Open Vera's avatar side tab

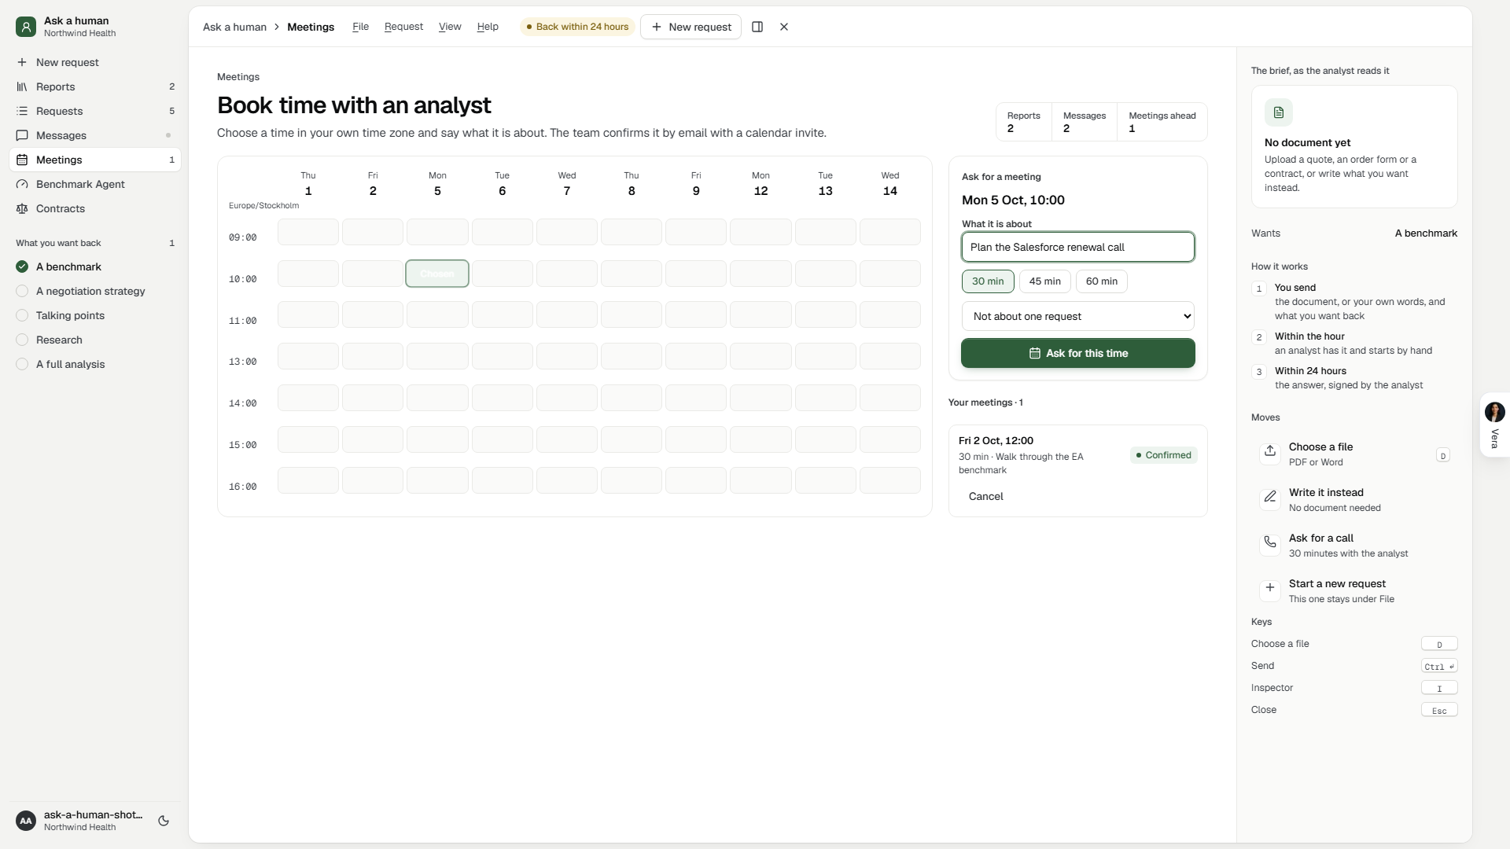(x=1494, y=424)
